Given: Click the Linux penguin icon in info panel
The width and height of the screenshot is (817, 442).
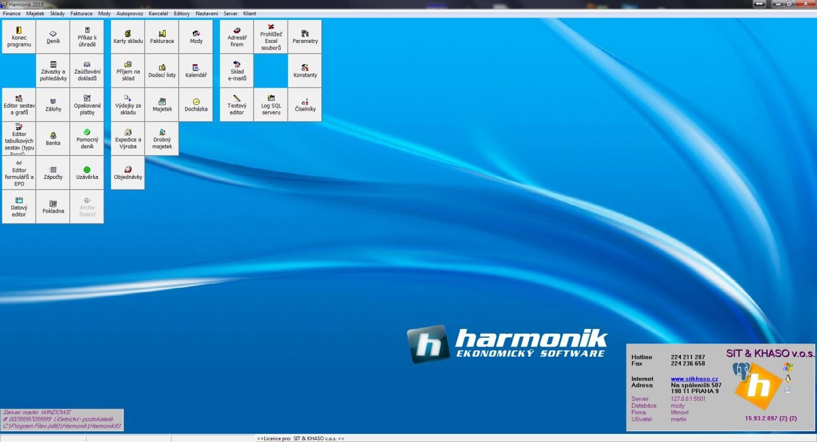Looking at the screenshot, I should (788, 378).
